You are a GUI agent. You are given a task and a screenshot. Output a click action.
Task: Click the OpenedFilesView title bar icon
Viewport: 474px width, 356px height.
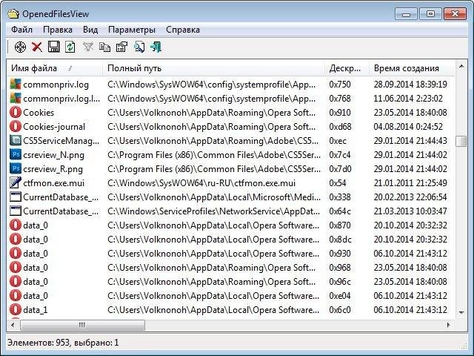click(13, 14)
